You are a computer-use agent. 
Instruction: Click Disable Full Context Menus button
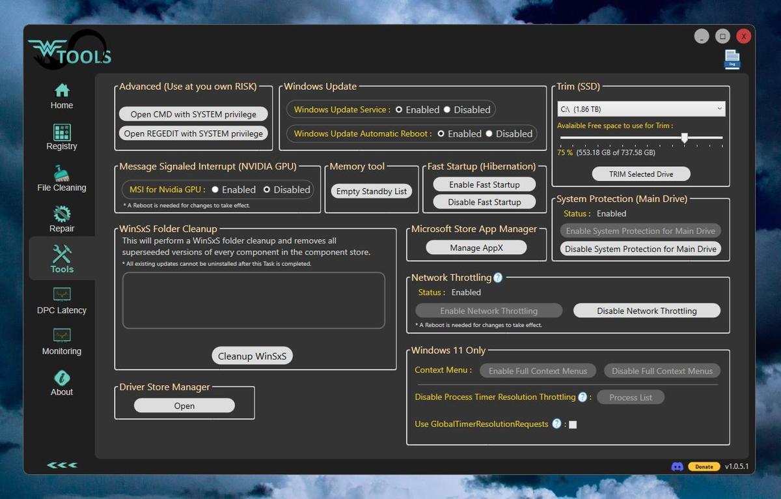(662, 371)
